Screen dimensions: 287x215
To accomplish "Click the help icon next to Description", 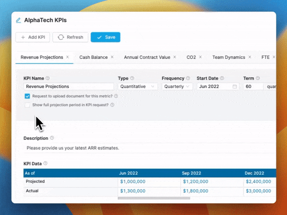I will click(52, 138).
